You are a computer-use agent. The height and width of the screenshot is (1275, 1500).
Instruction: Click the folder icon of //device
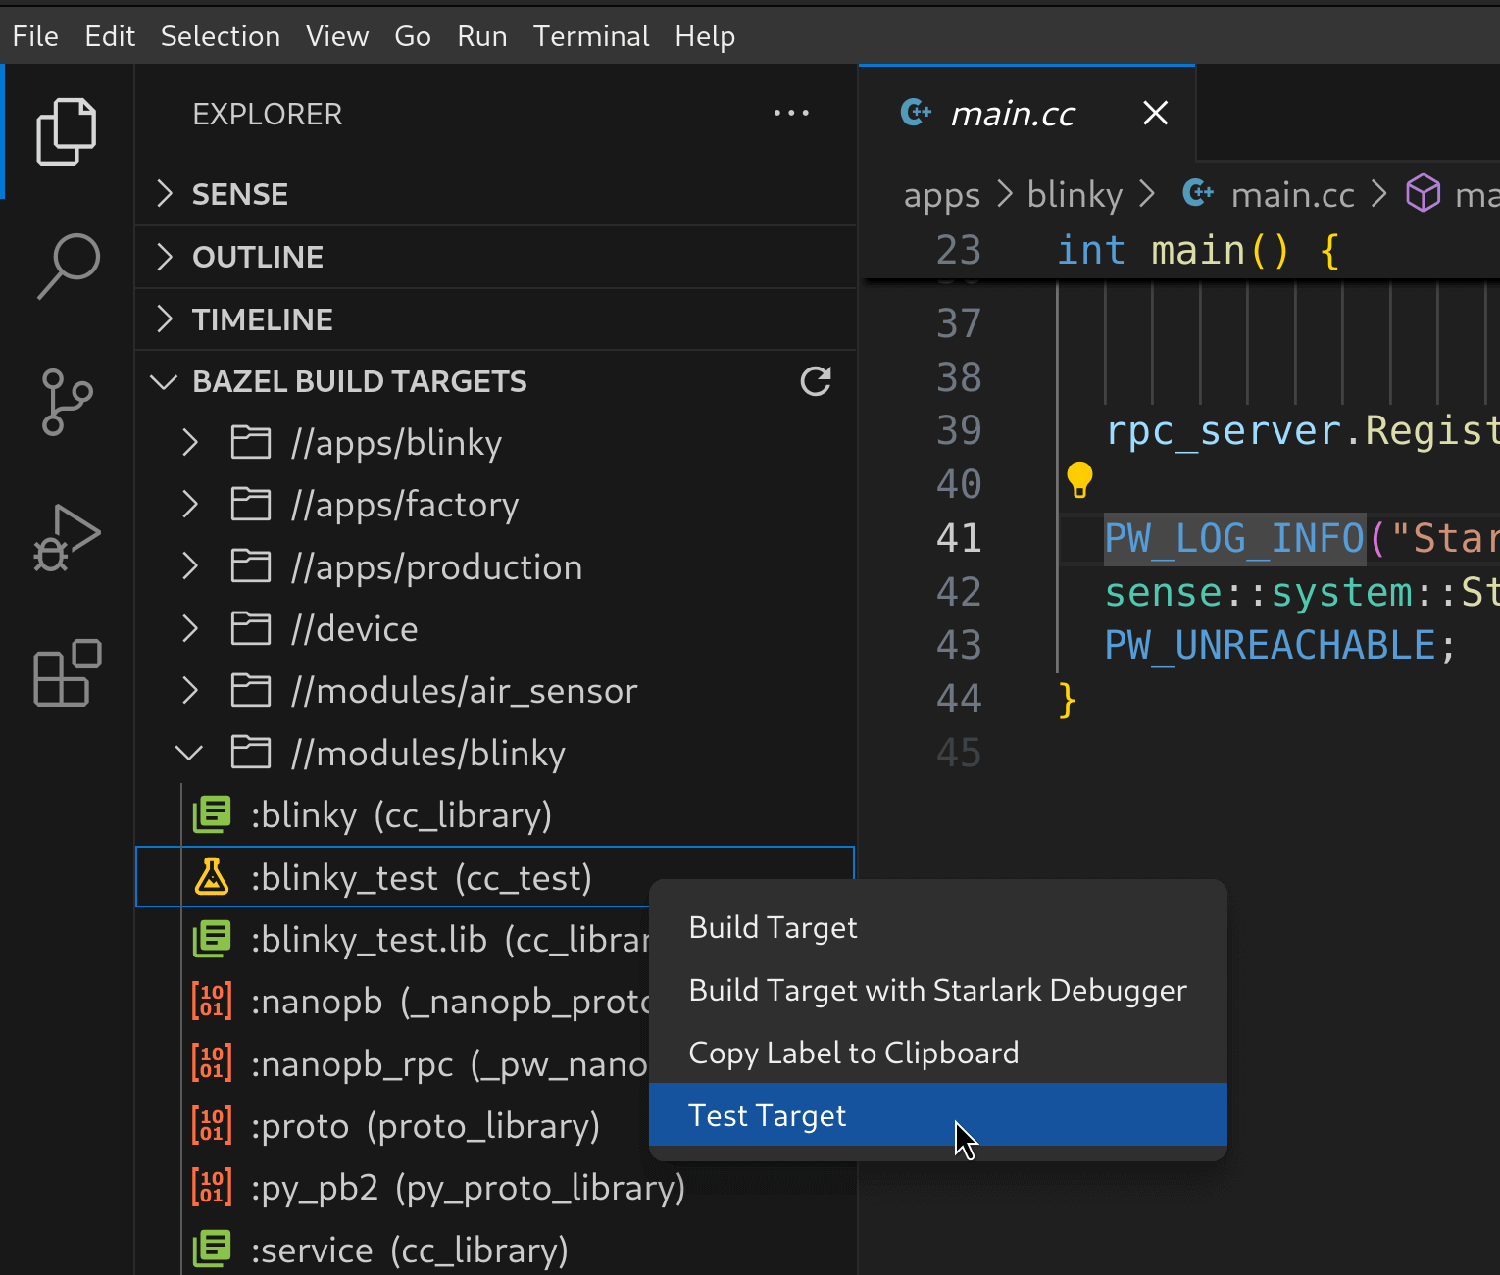click(x=251, y=629)
